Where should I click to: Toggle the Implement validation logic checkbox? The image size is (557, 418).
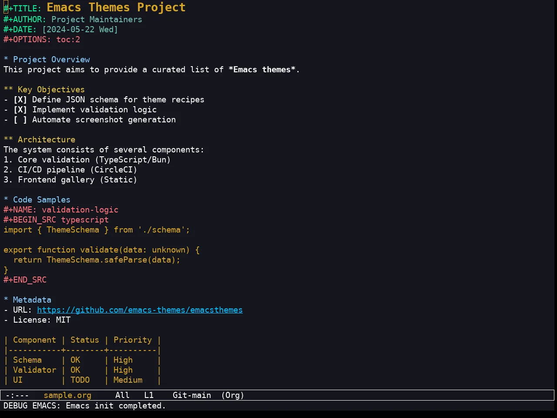tap(20, 110)
